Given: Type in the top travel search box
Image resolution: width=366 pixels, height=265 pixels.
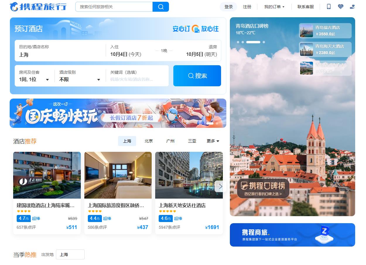Looking at the screenshot, I should click(114, 7).
